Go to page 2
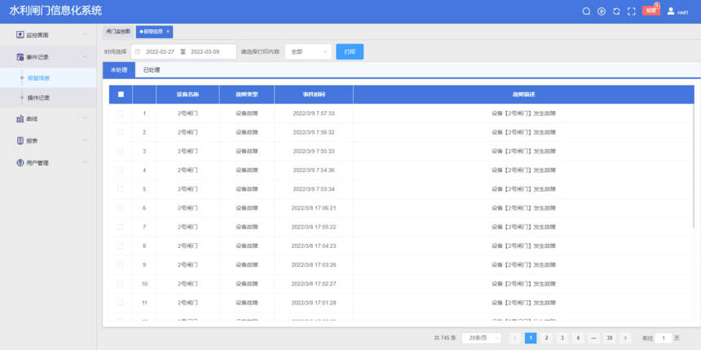The height and width of the screenshot is (350, 701). click(x=546, y=338)
